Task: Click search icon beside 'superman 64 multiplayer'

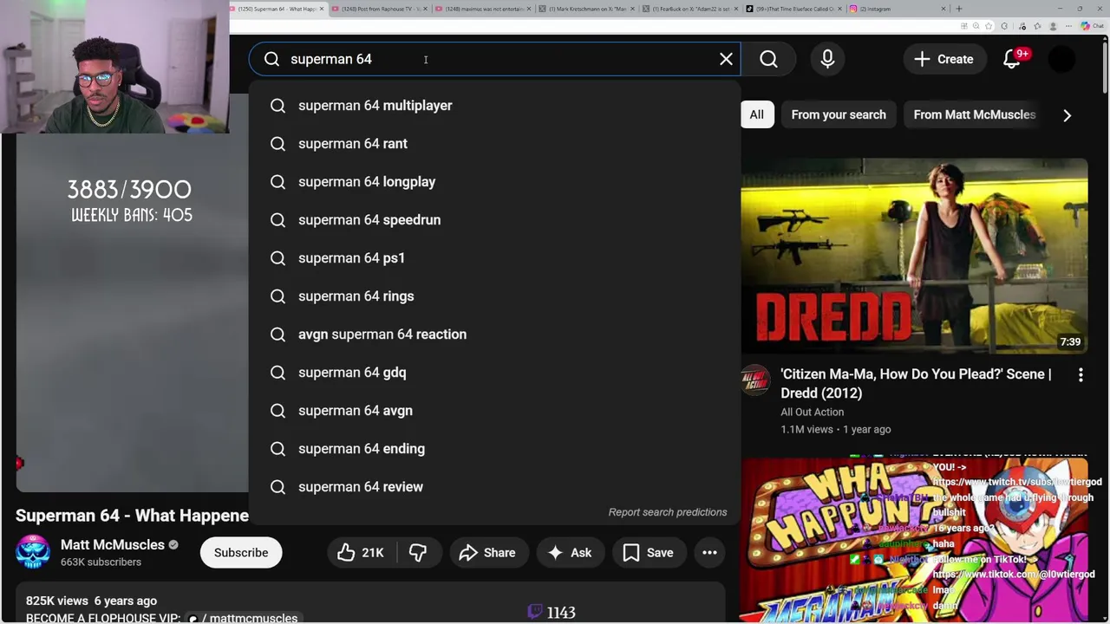Action: pos(277,106)
